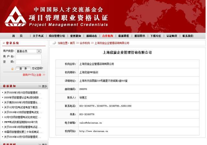Click the breadcrumb location icon
Screen dimensions: 207x145
tap(54, 43)
